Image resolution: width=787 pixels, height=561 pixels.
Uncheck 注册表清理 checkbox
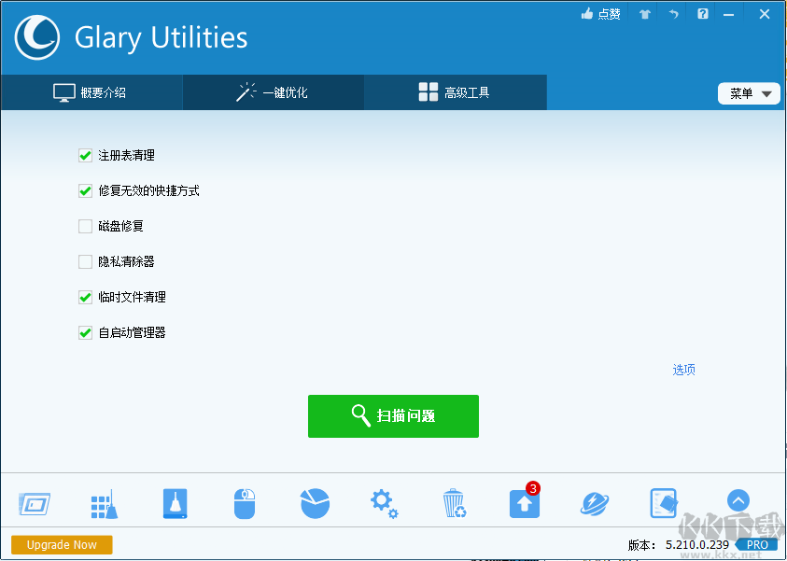[x=85, y=156]
